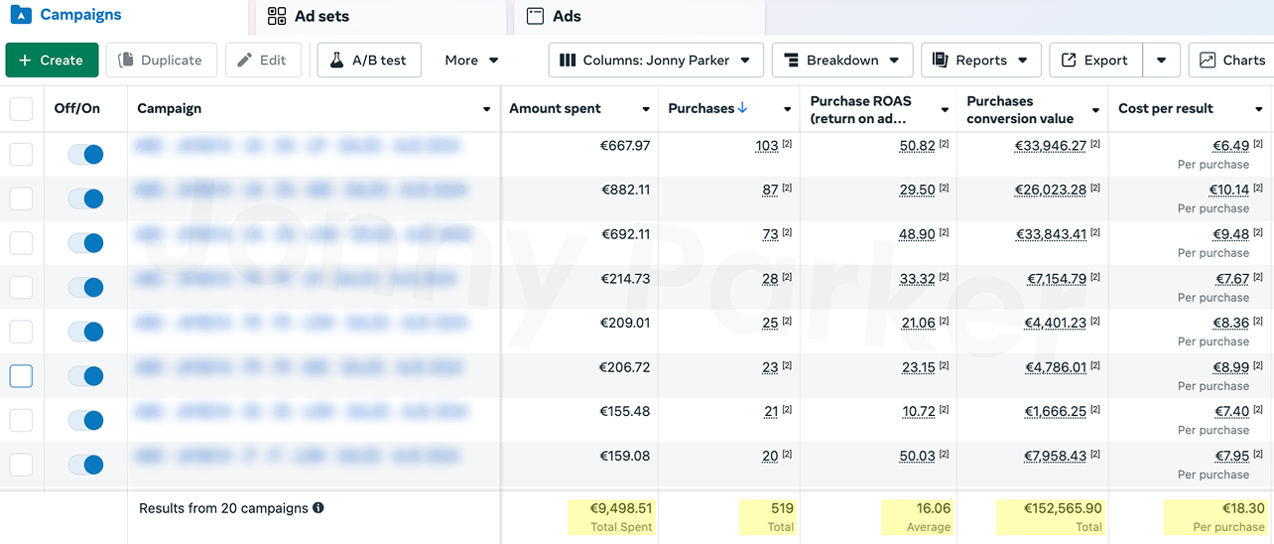Screen dimensions: 1274x544
Task: Tick the checkbox for the €206.72 campaign row
Action: (x=21, y=376)
